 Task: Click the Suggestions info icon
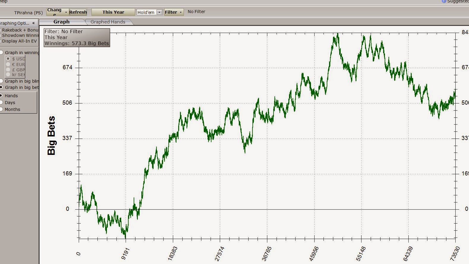pyautogui.click(x=444, y=1)
